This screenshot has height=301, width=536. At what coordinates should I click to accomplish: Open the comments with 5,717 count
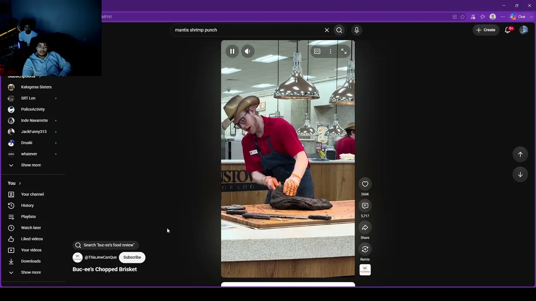[365, 206]
